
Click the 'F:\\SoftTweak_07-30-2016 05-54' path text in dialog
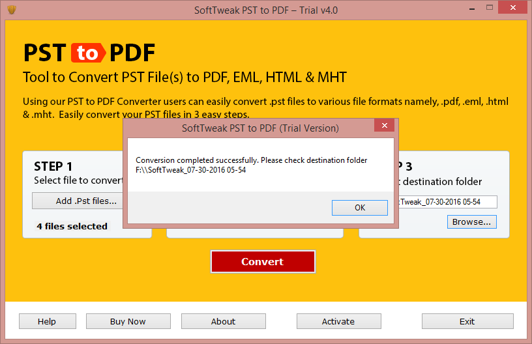coord(190,170)
